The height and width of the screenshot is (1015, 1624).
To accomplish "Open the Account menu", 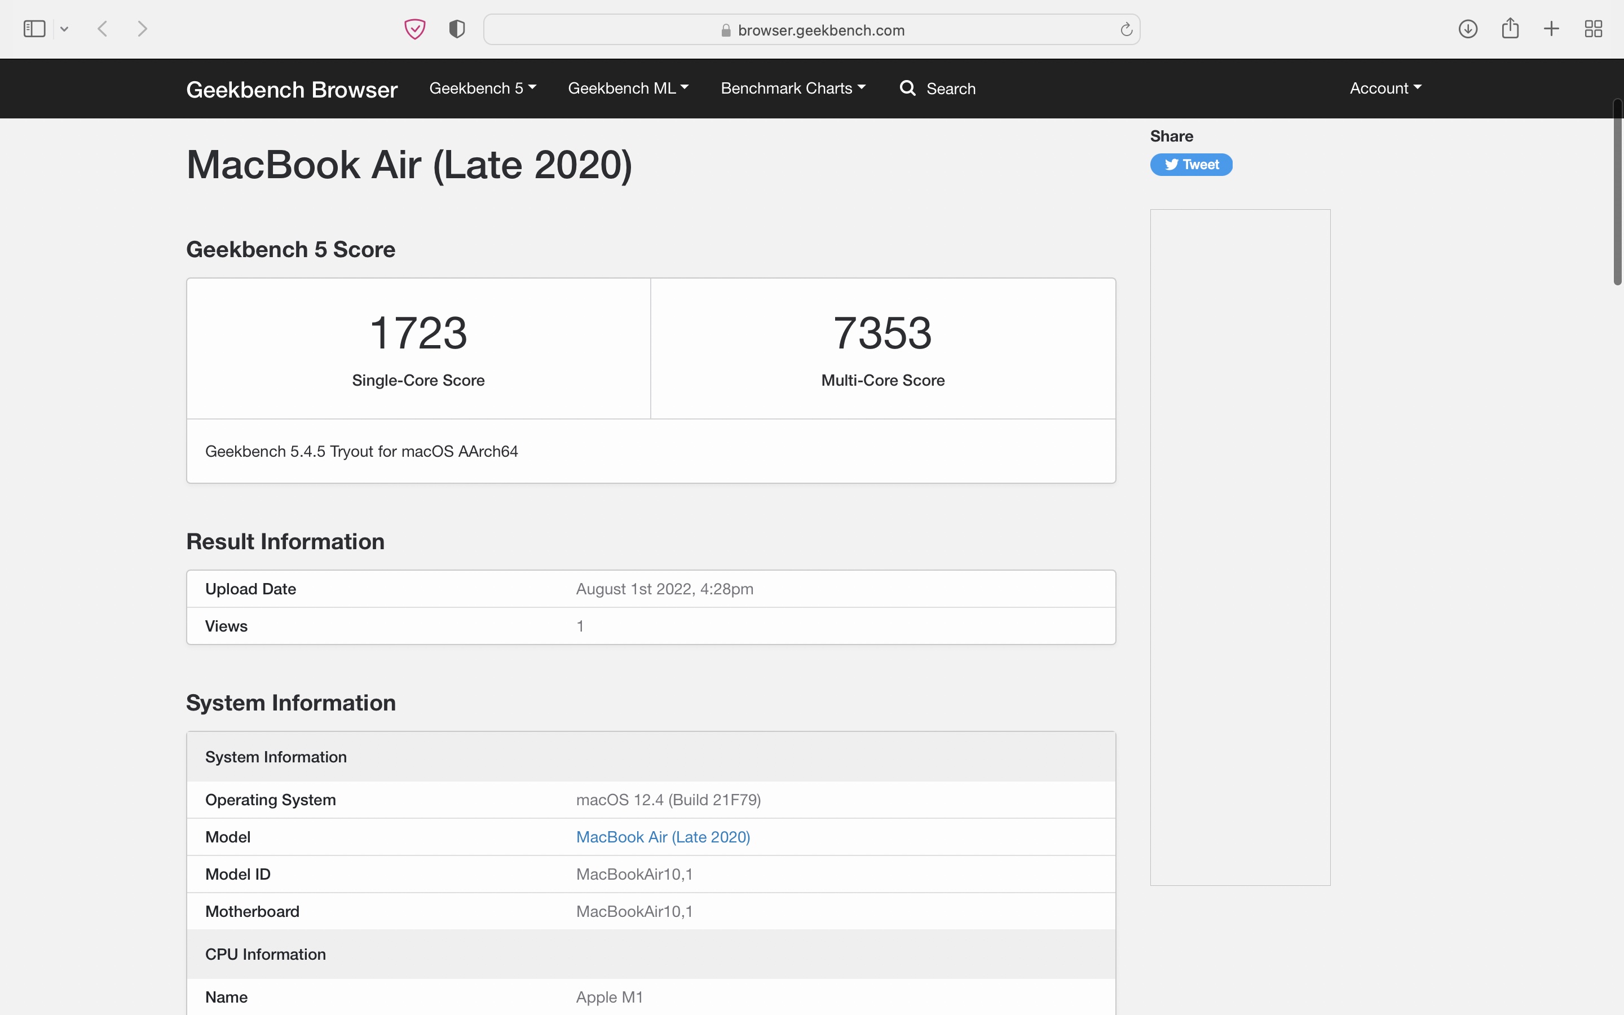I will tap(1385, 89).
